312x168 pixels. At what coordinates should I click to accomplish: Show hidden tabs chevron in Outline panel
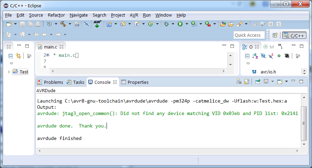(x=280, y=46)
